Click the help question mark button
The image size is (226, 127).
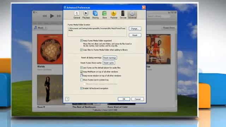tap(67, 99)
